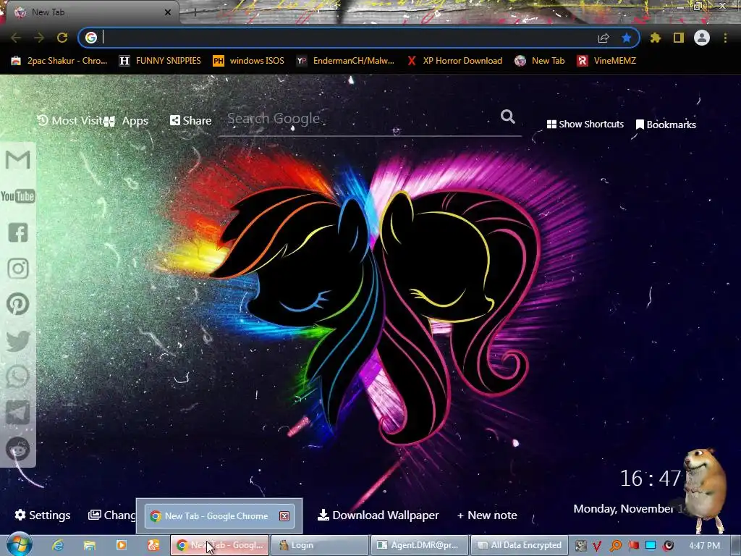Click the bookmark star in address bar
This screenshot has width=741, height=556.
point(627,38)
